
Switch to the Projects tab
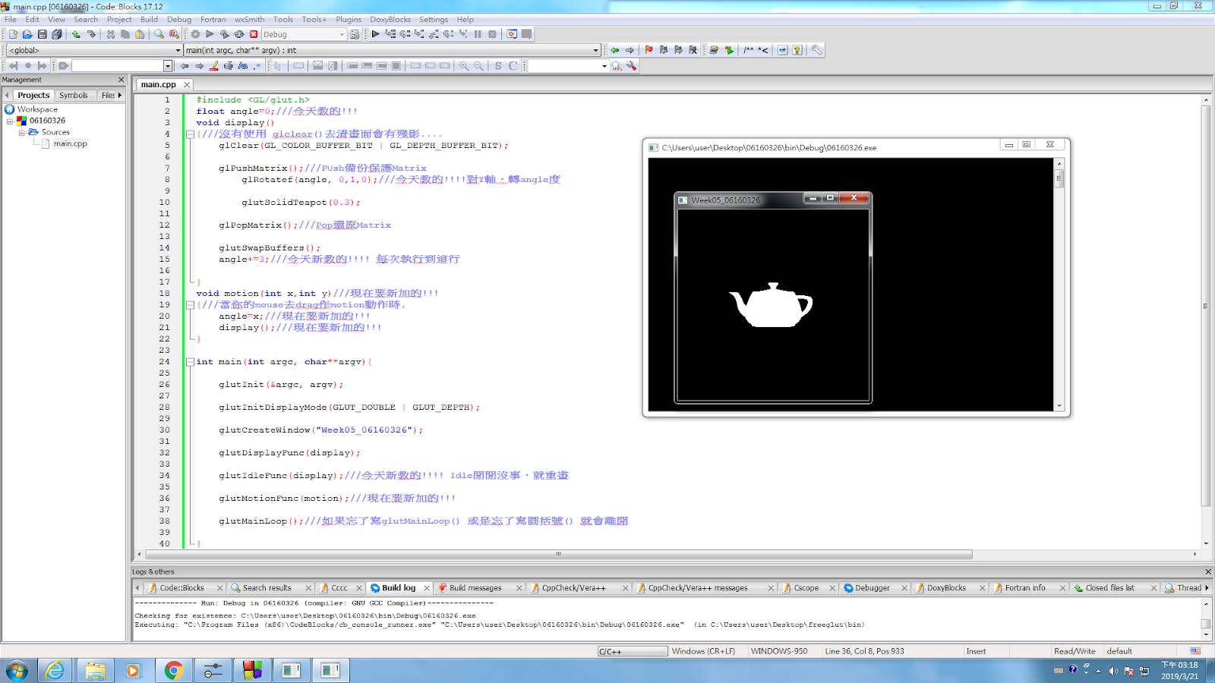coord(33,96)
